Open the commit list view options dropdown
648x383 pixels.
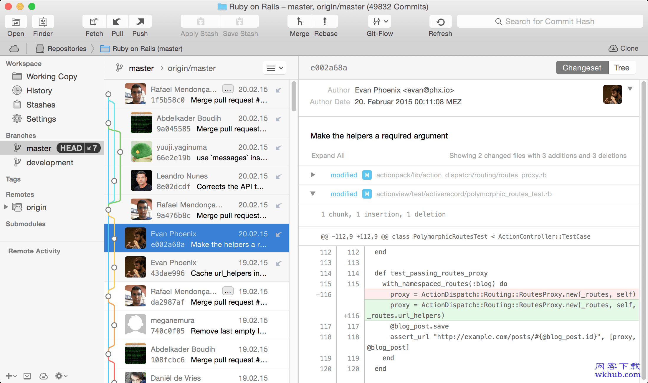tap(275, 68)
